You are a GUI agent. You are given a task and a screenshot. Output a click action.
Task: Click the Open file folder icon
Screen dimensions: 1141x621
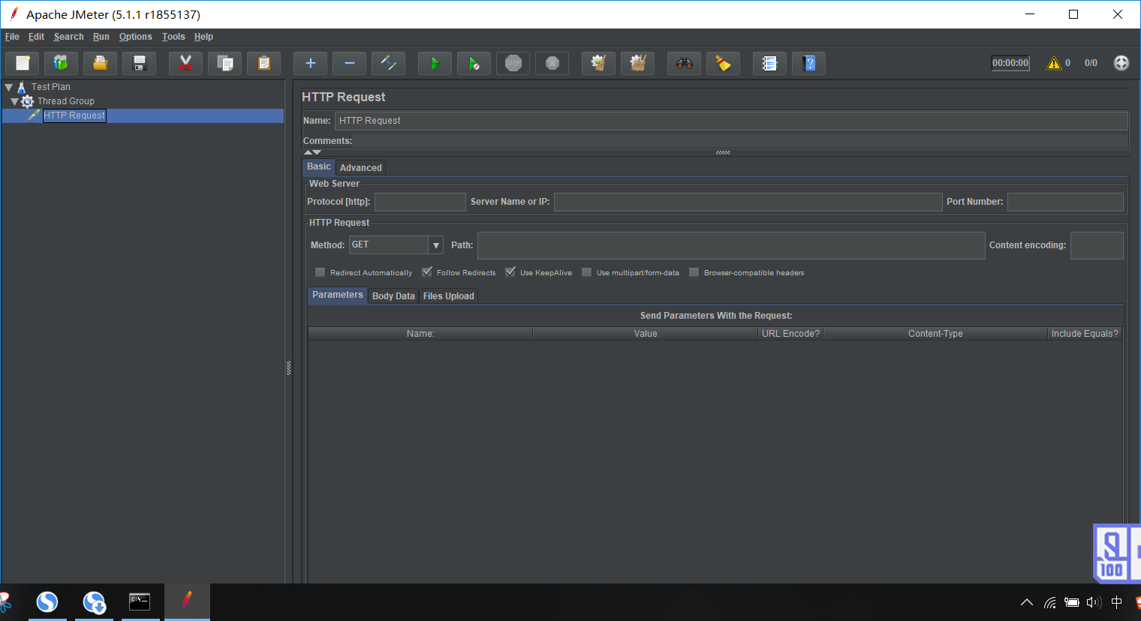pyautogui.click(x=100, y=63)
